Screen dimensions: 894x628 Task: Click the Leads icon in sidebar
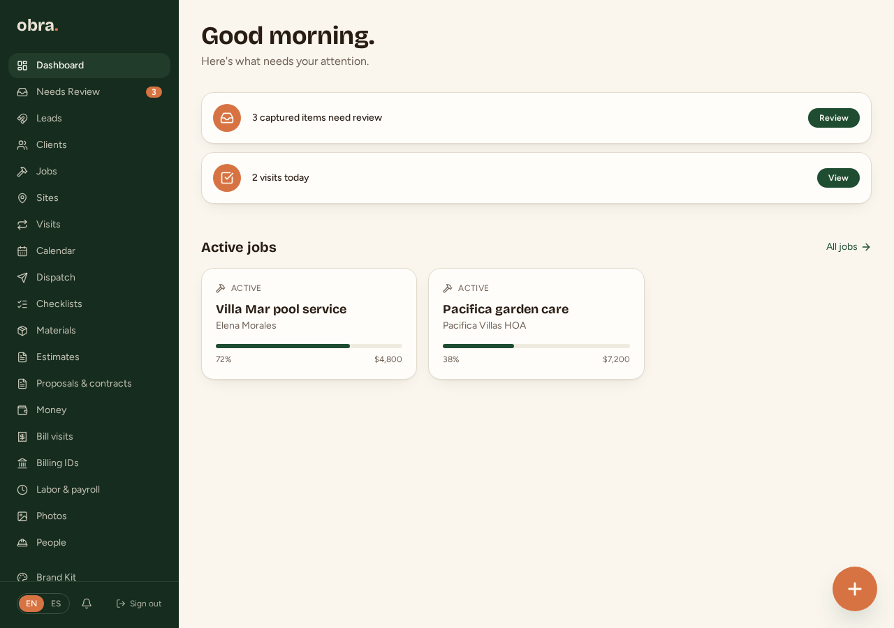click(22, 119)
